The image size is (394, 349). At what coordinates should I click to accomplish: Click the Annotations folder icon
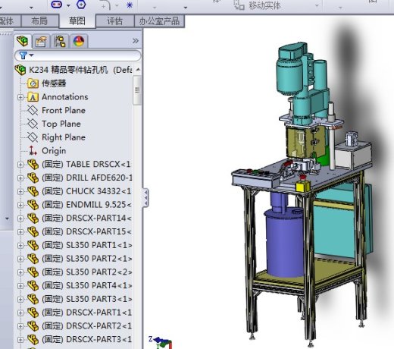tap(33, 97)
